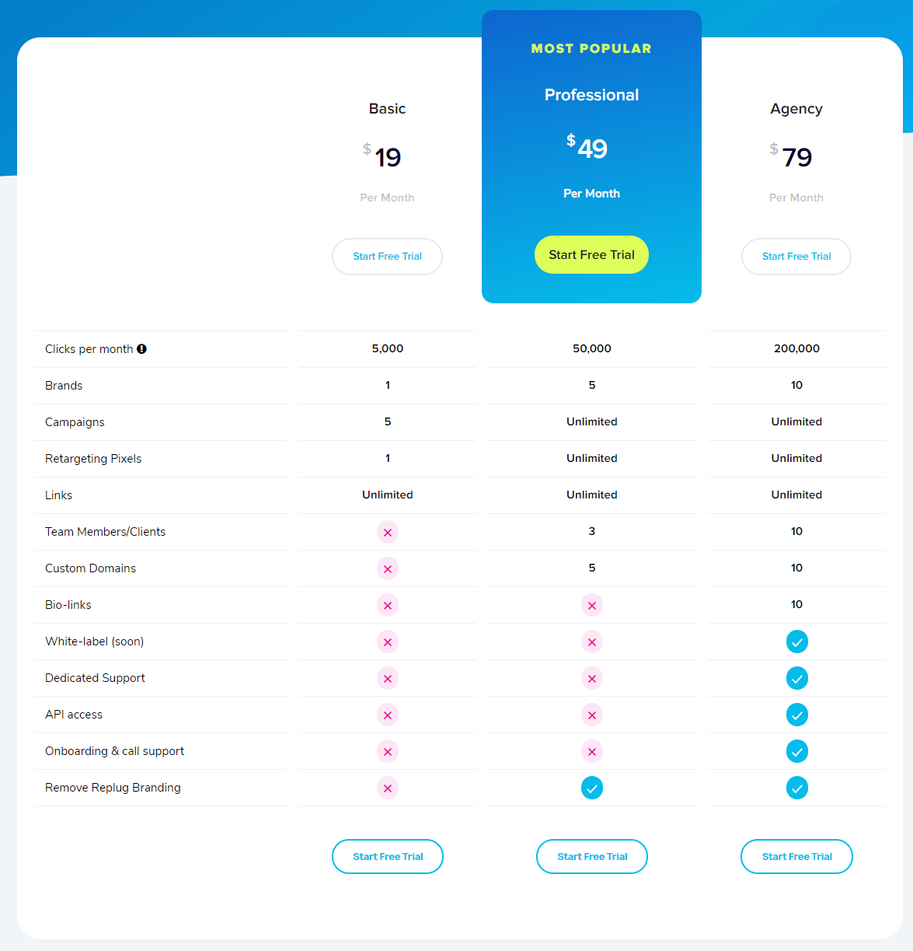This screenshot has height=951, width=913.
Task: Click Agency plan's API access checkmark
Action: click(x=796, y=715)
